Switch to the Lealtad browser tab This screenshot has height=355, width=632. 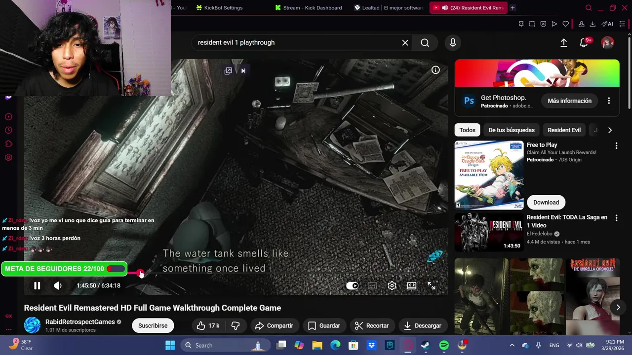pyautogui.click(x=389, y=8)
